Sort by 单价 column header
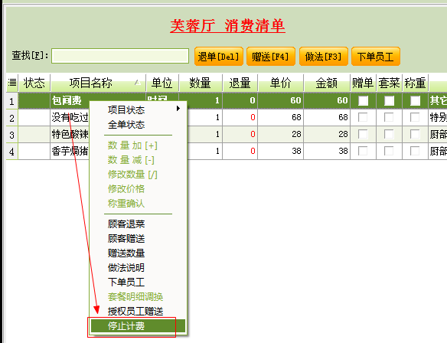447x343 pixels. (280, 83)
